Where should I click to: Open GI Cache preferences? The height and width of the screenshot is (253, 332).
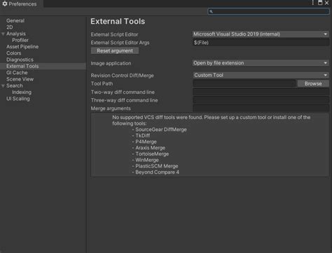[17, 73]
